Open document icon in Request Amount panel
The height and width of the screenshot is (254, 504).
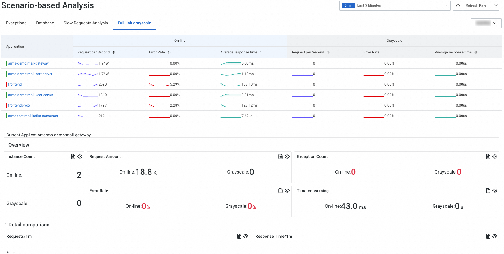point(280,156)
